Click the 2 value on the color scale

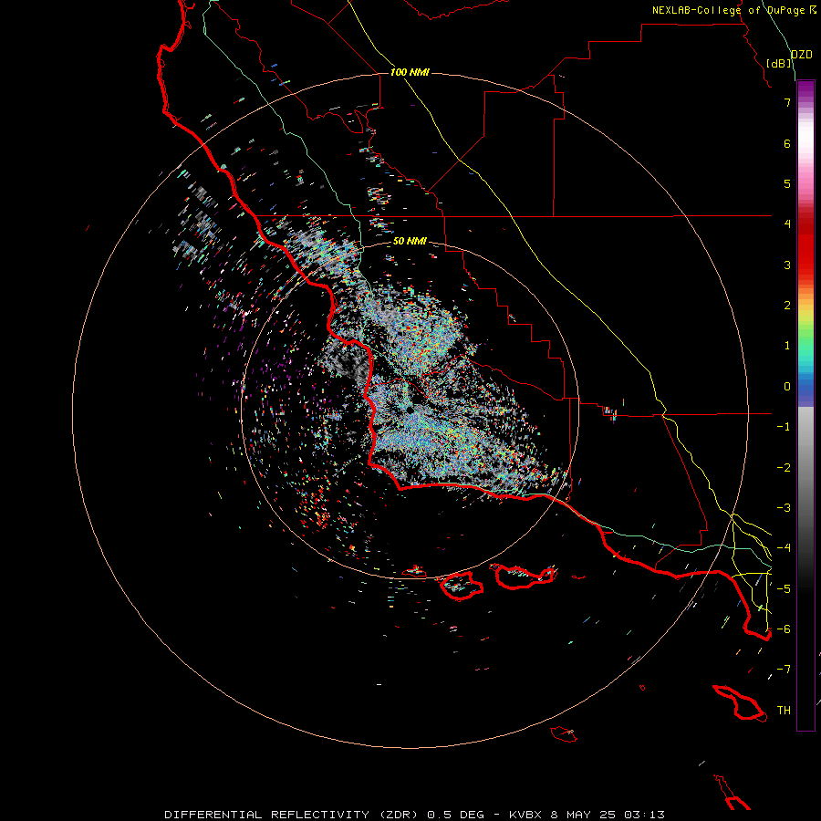[x=787, y=306]
